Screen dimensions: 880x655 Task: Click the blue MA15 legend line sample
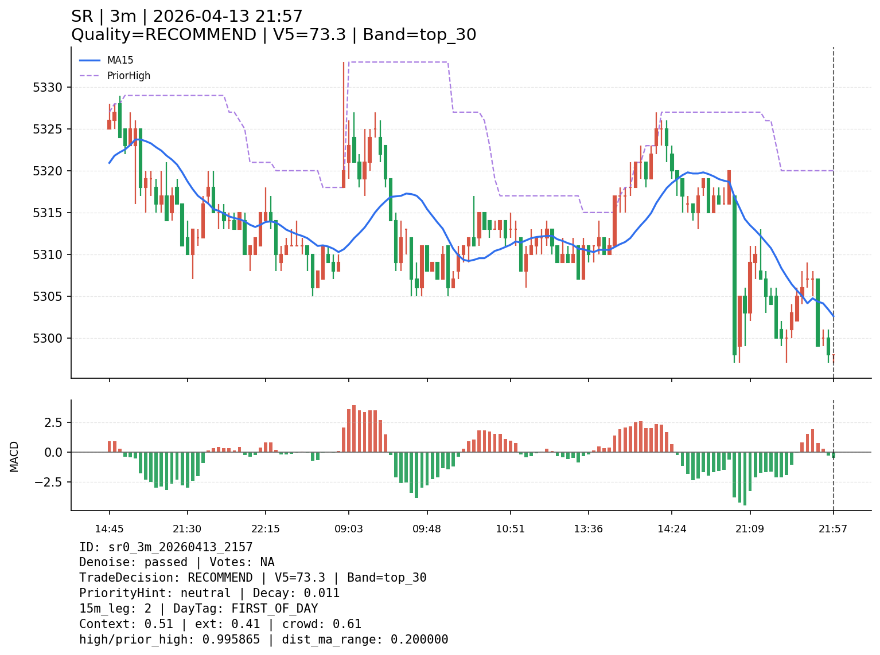pyautogui.click(x=89, y=60)
